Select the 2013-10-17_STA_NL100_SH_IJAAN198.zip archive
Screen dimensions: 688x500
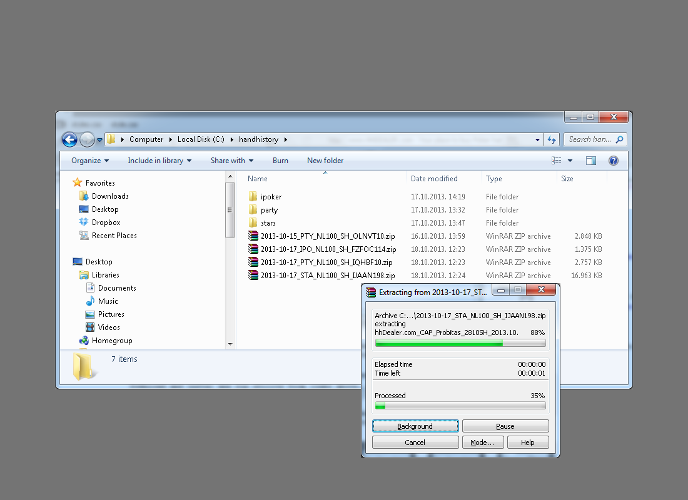328,276
